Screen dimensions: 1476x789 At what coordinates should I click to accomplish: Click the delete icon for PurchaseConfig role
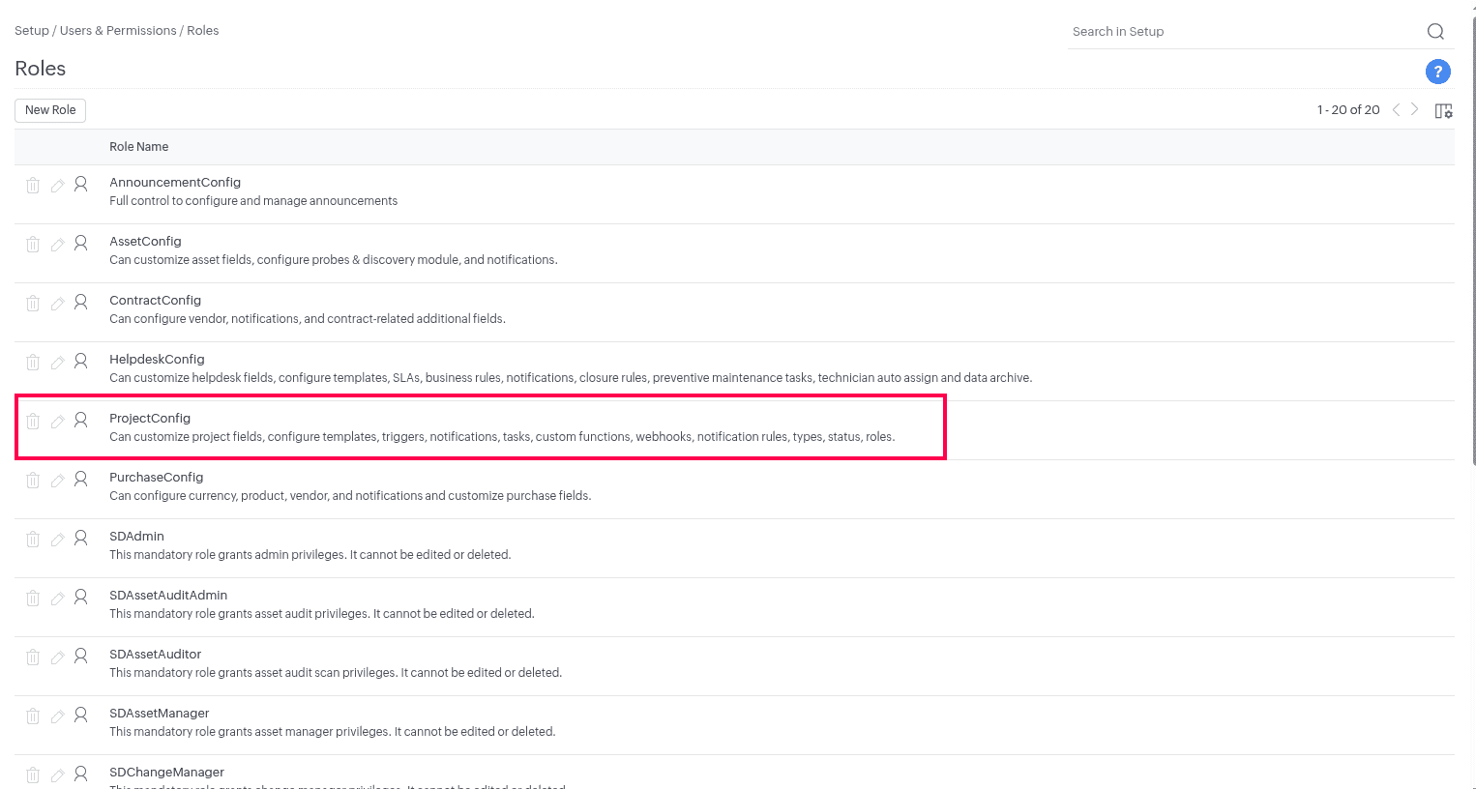(33, 480)
